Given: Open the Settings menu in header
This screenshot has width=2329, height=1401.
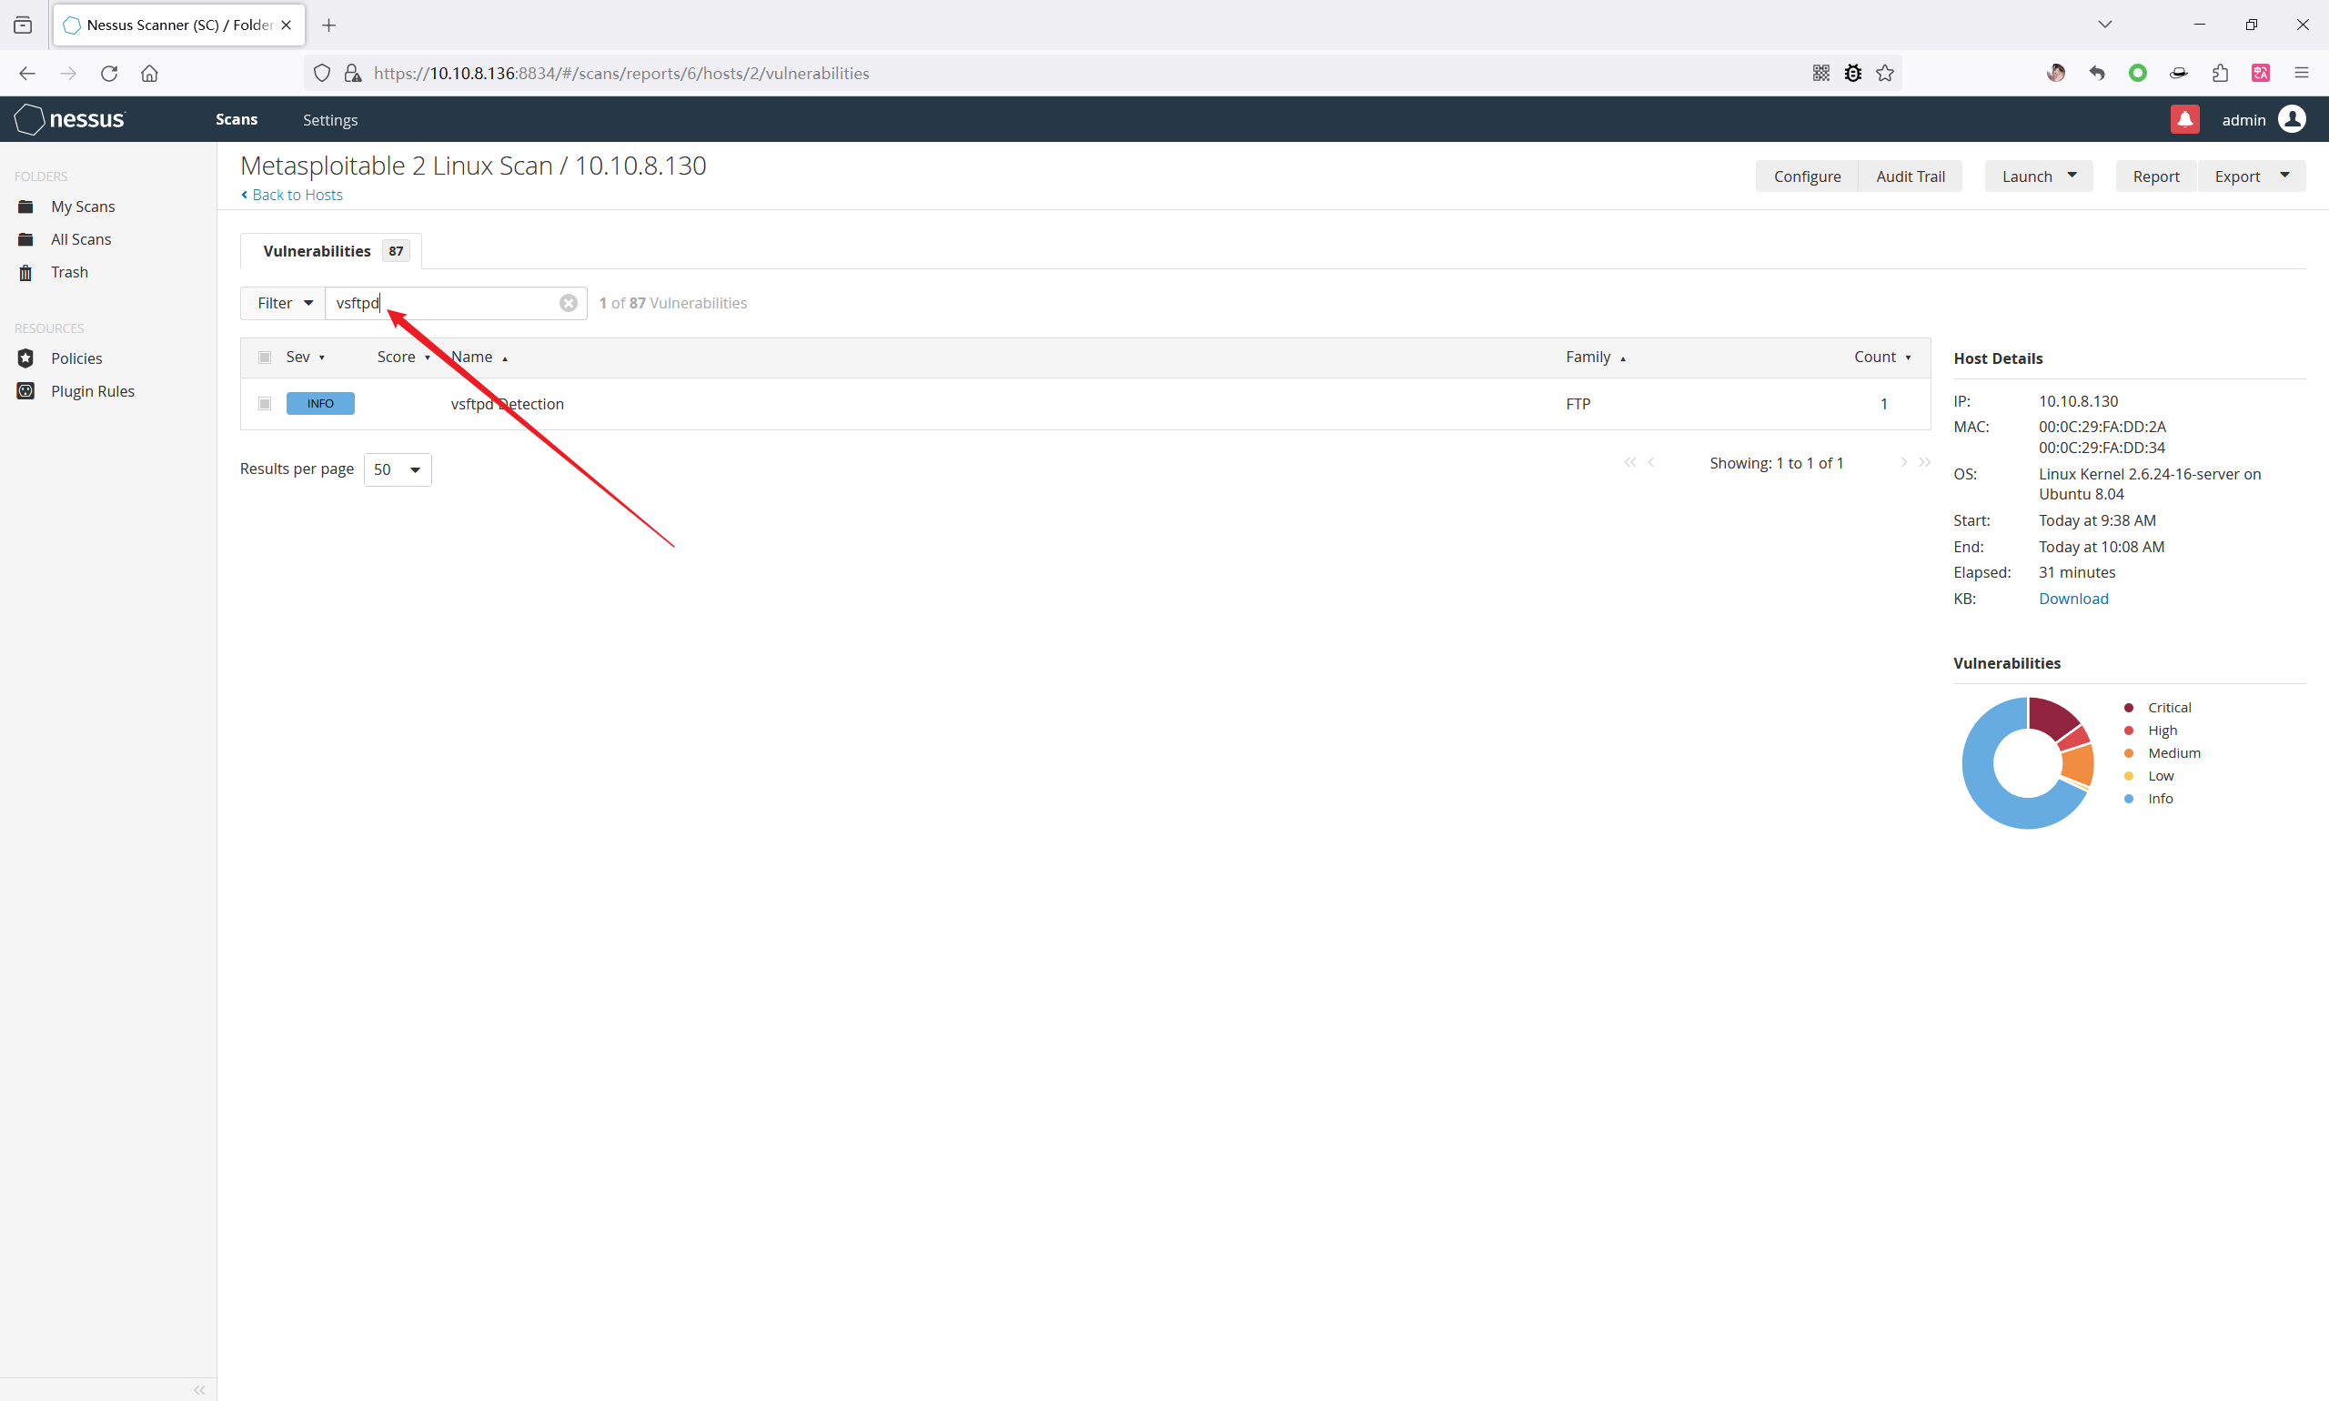Looking at the screenshot, I should pos(330,120).
